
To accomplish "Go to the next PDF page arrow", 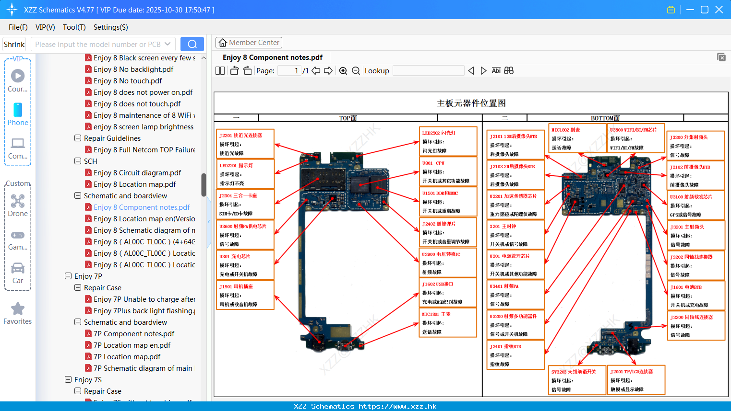I will click(328, 70).
